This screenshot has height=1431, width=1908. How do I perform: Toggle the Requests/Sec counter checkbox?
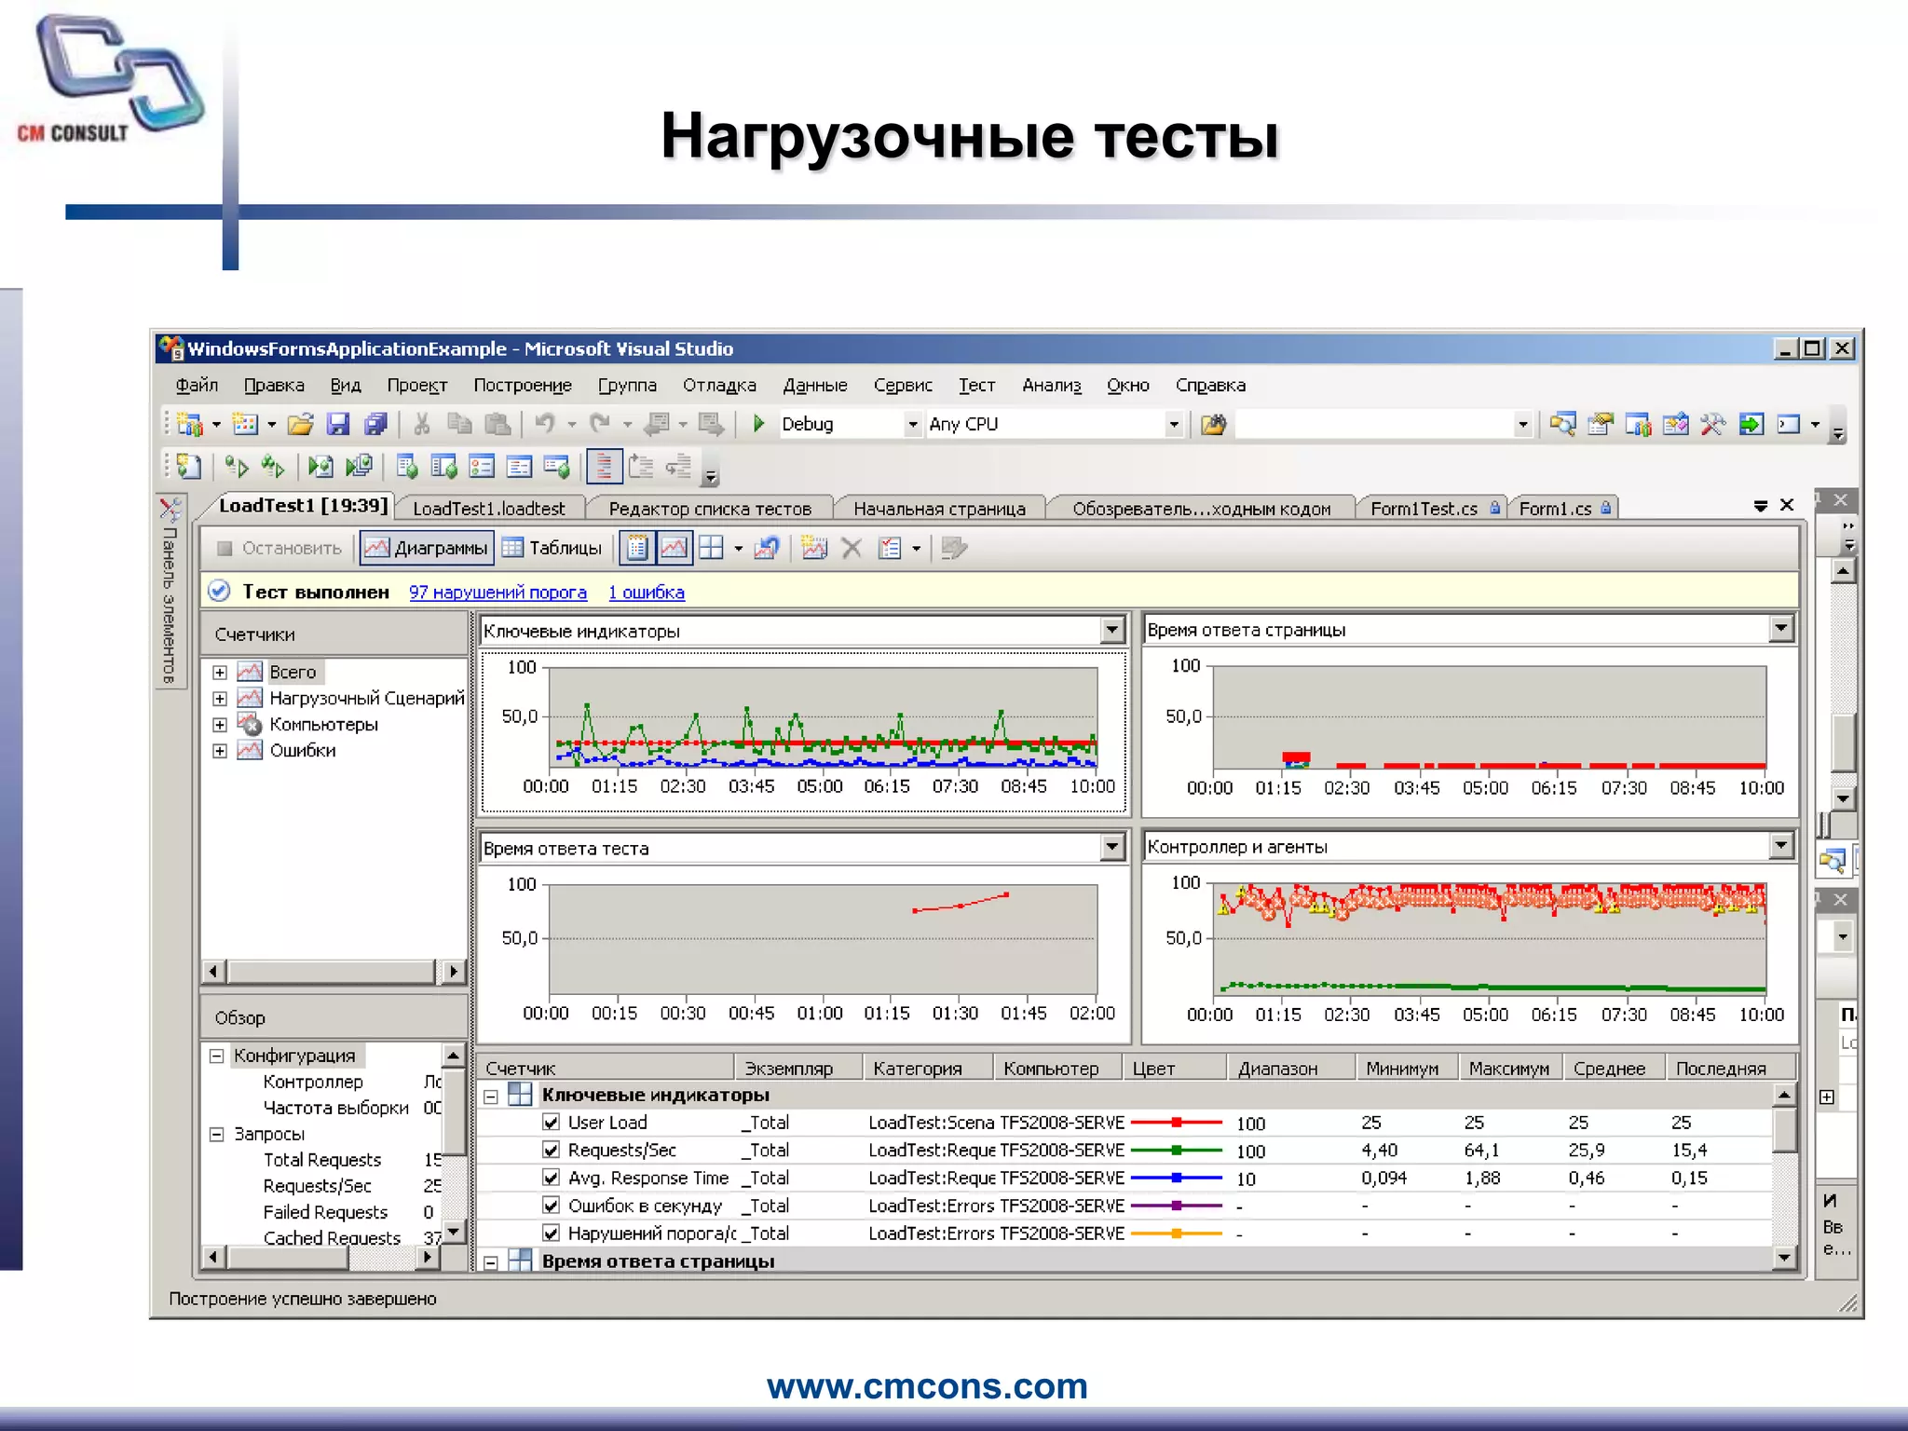(x=551, y=1151)
